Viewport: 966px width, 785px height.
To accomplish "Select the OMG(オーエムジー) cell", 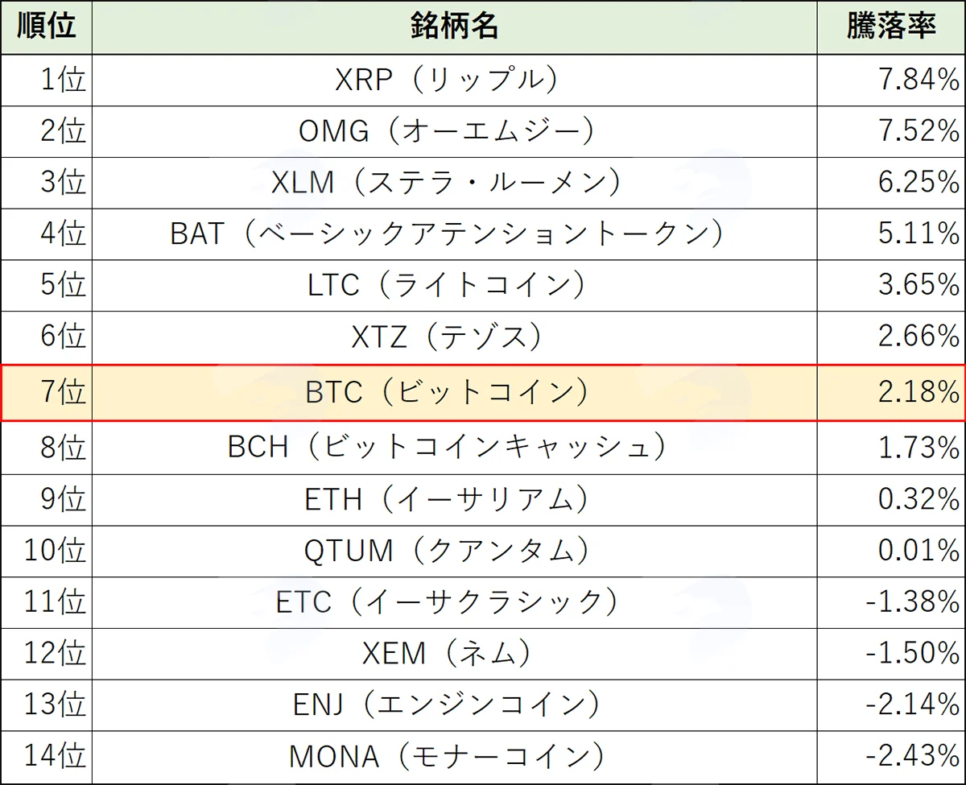I will (x=455, y=131).
